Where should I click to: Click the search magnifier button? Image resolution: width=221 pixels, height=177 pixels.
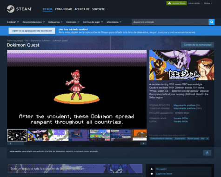(x=212, y=22)
